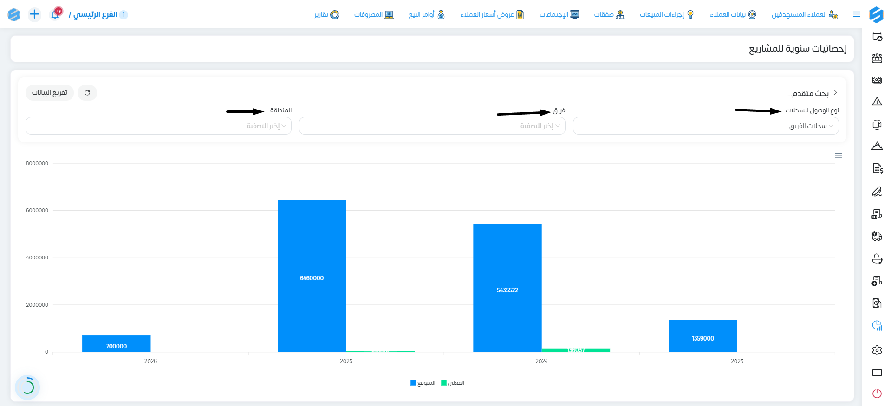Image resolution: width=891 pixels, height=406 pixels.
Task: Open the فريق filter dropdown
Action: pos(432,126)
